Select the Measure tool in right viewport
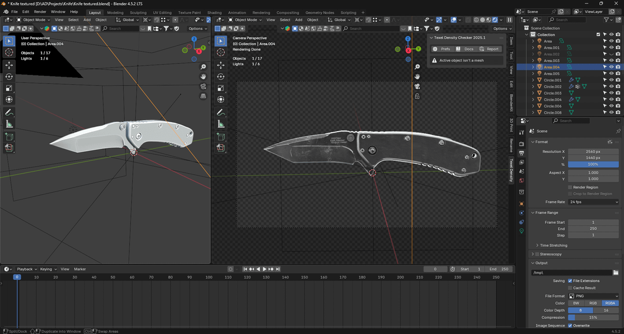This screenshot has width=624, height=334. (x=221, y=124)
